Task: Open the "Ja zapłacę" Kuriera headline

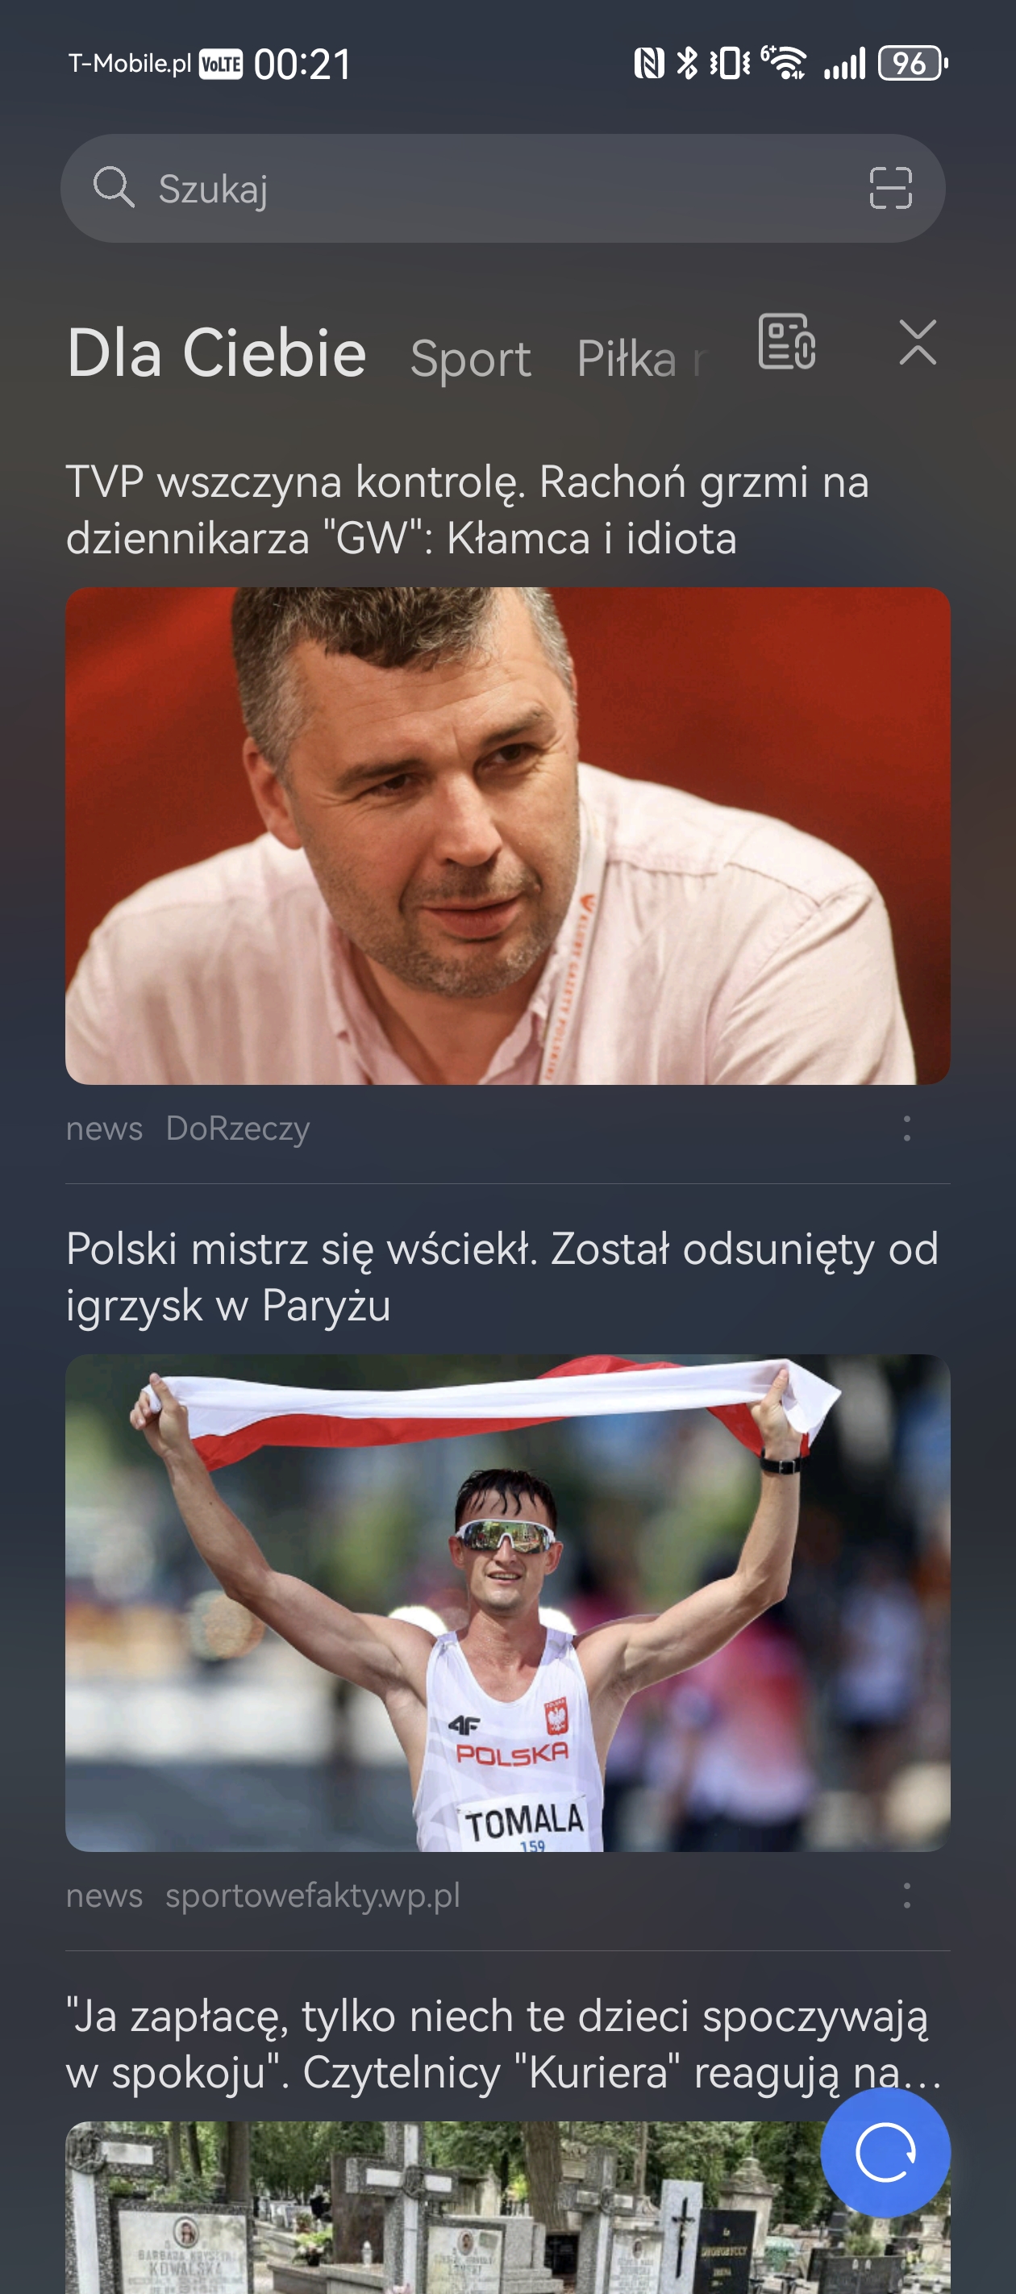Action: point(503,2044)
